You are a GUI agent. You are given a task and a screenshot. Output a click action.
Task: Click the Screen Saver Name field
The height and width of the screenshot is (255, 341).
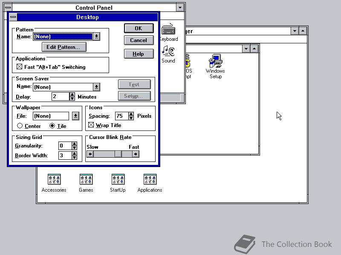[x=63, y=87]
